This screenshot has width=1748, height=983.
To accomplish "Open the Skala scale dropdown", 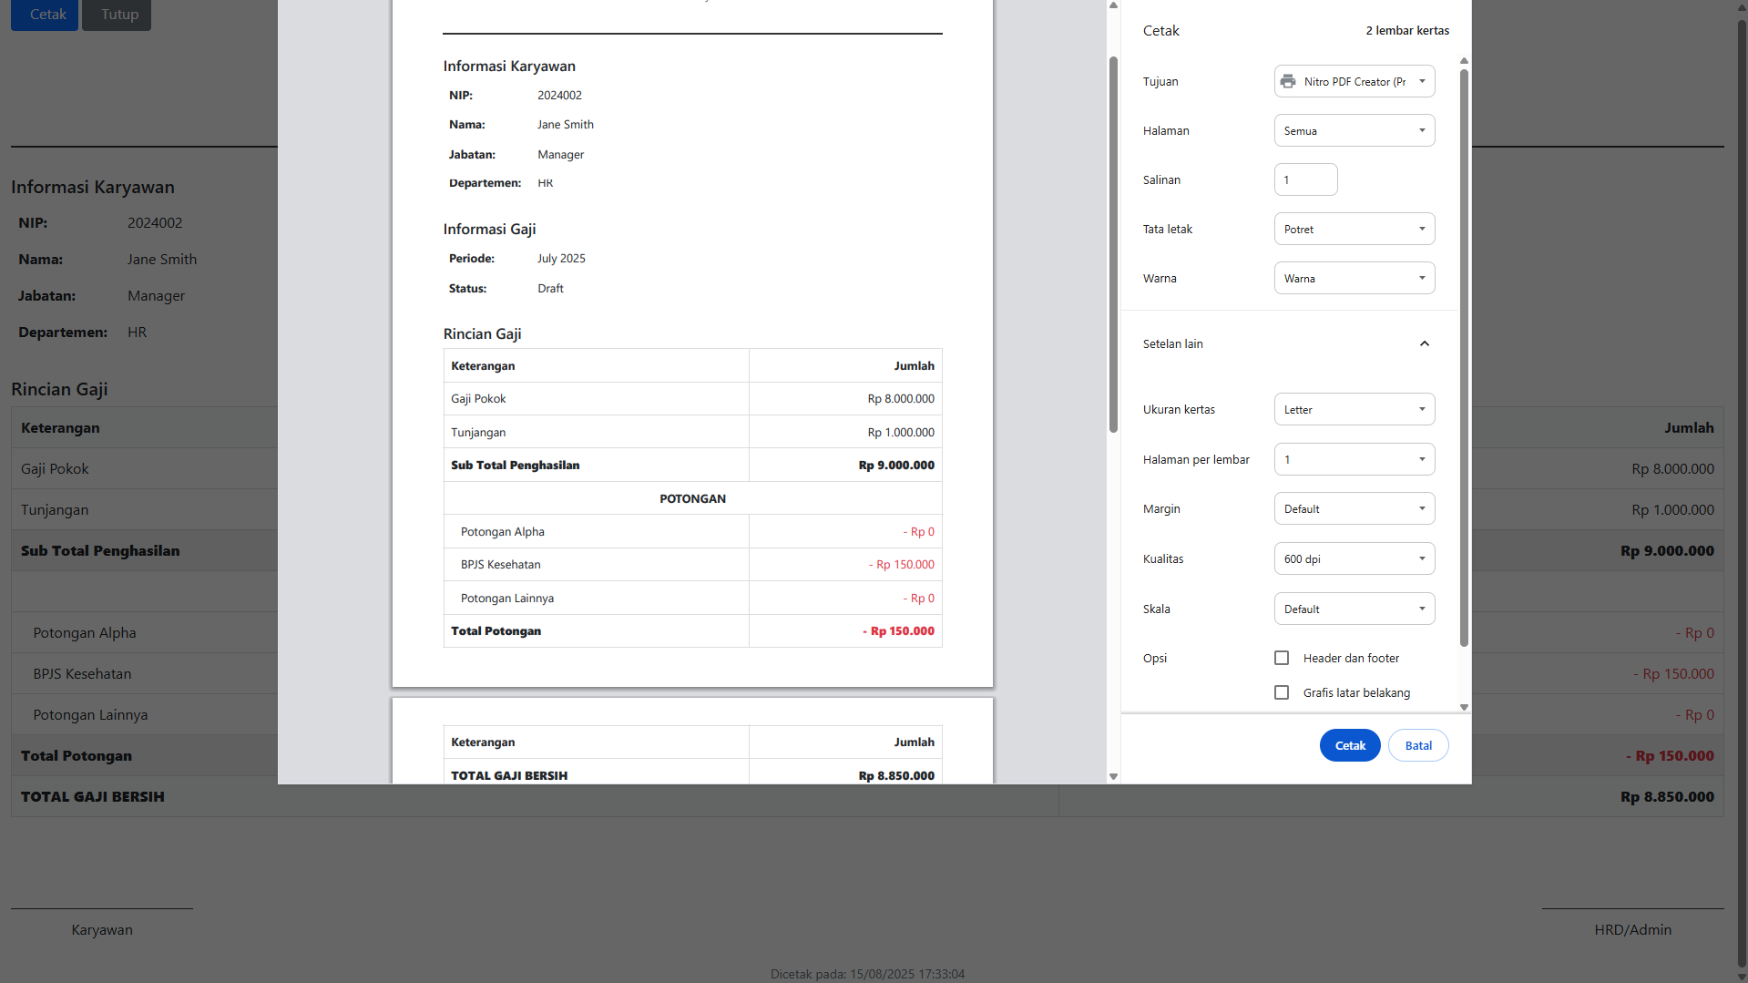I will 1354,609.
